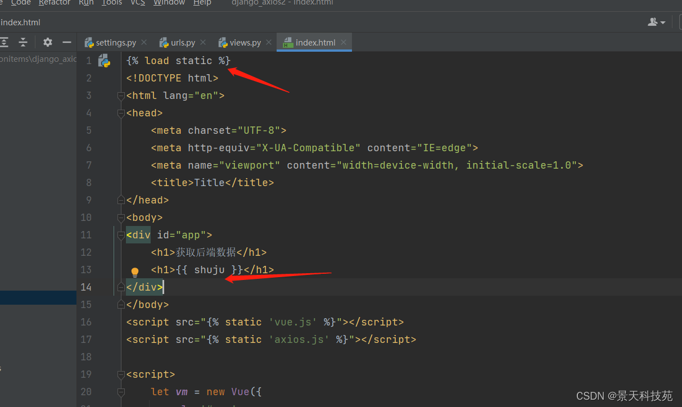Switch to the settings.py tab
The height and width of the screenshot is (407, 682).
pyautogui.click(x=115, y=42)
